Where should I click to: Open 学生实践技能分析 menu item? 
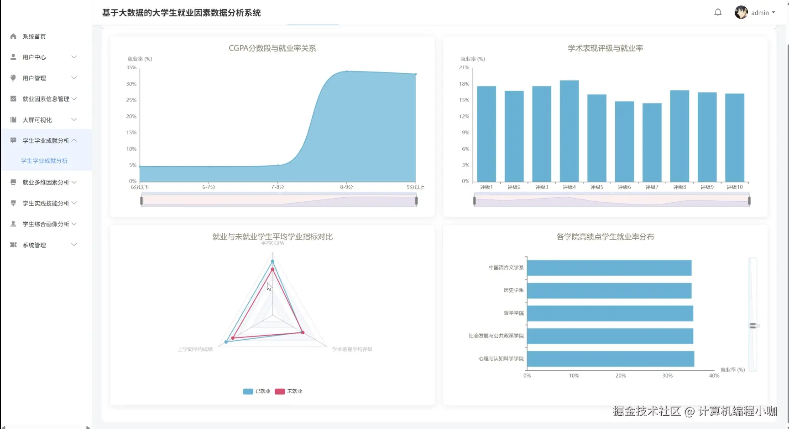click(46, 203)
